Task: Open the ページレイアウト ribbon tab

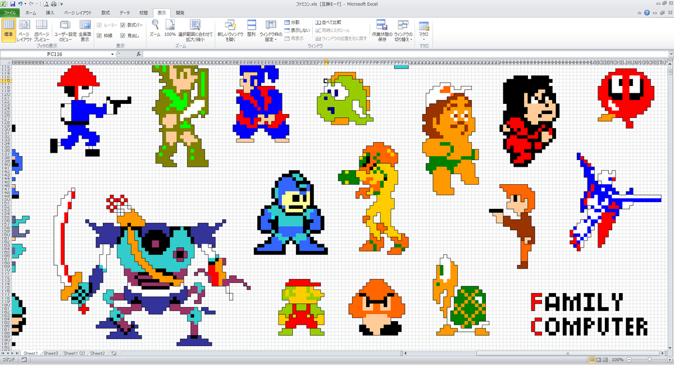Action: tap(78, 12)
